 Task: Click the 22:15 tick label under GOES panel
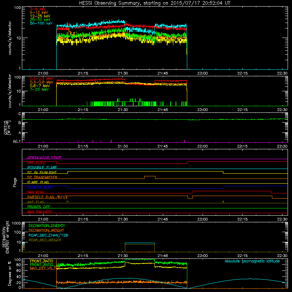click(x=242, y=146)
